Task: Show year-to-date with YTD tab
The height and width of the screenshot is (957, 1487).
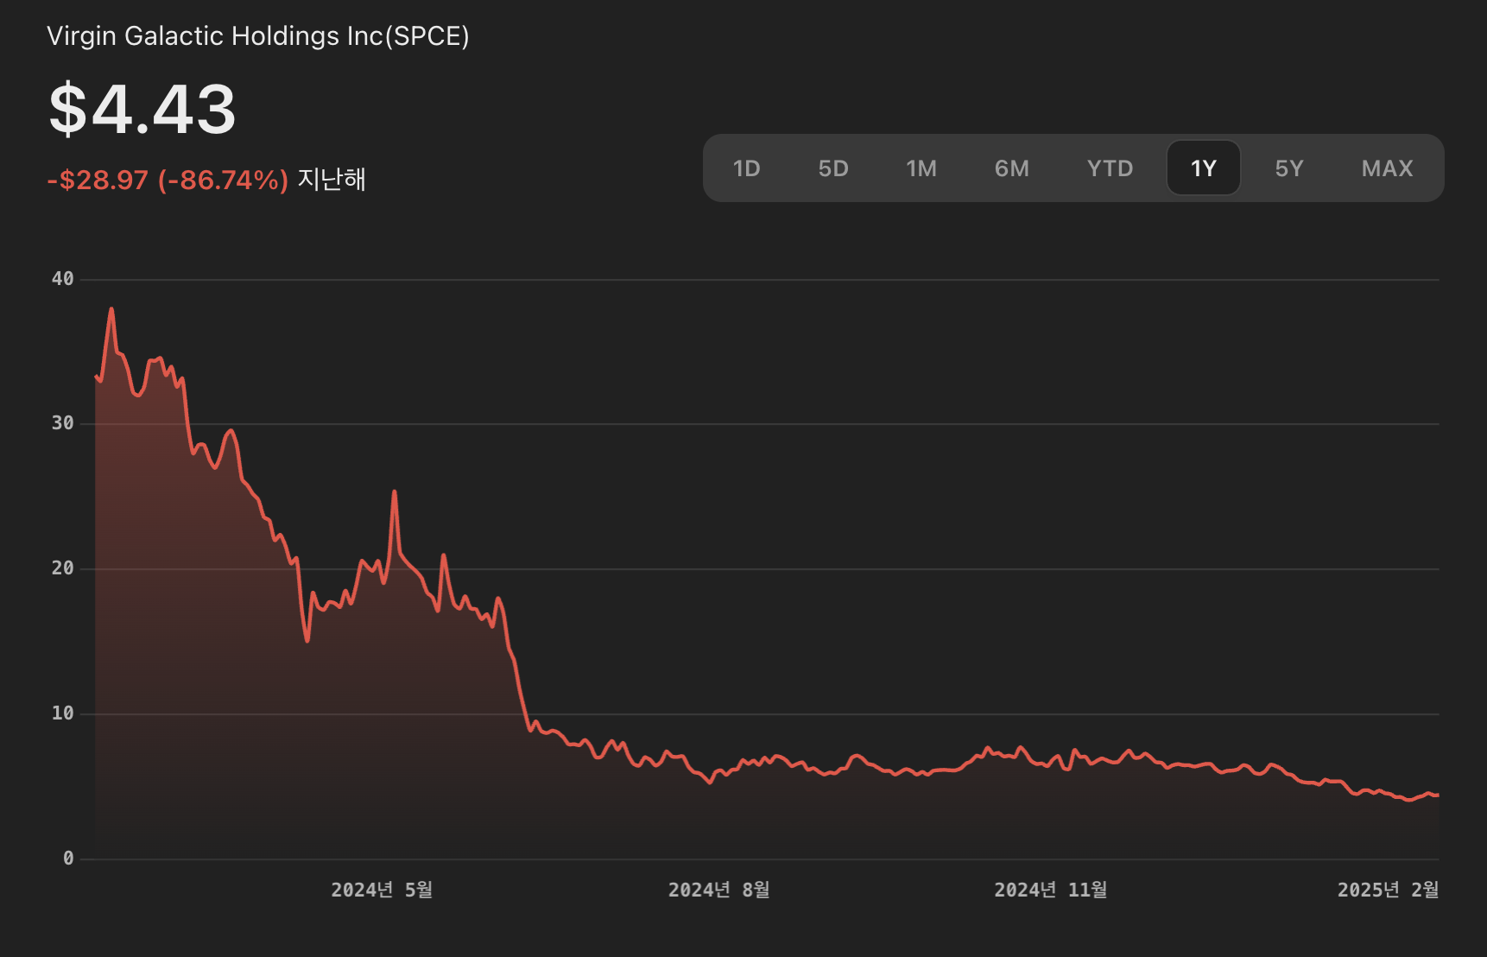Action: click(x=1110, y=168)
